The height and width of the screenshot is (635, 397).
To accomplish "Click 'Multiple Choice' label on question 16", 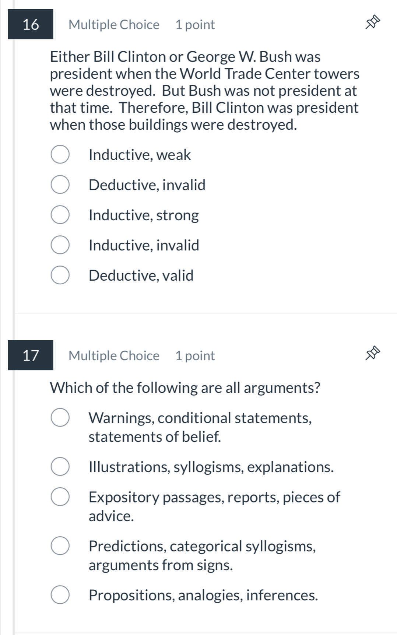I will click(x=114, y=25).
